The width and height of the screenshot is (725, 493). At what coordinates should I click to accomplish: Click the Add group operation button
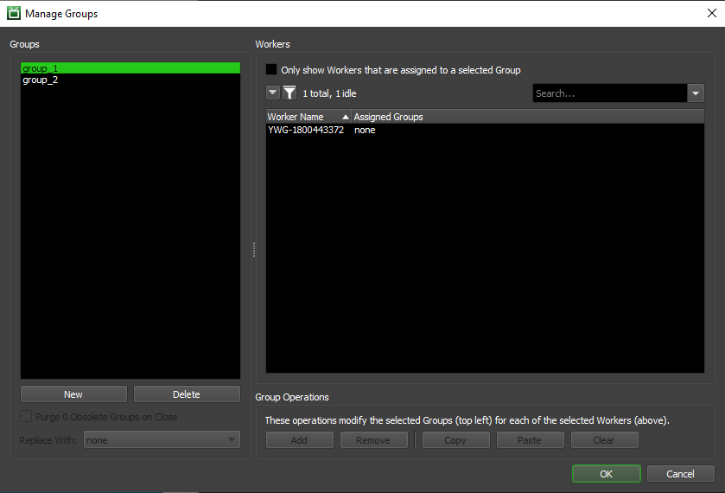tap(299, 440)
